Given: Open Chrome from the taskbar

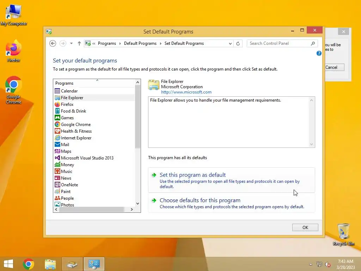Looking at the screenshot, I should click(29, 264).
